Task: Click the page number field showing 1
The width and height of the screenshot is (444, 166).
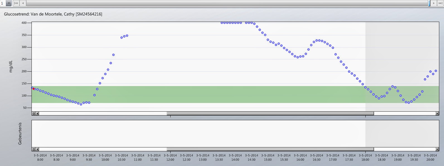Action: [3, 3]
